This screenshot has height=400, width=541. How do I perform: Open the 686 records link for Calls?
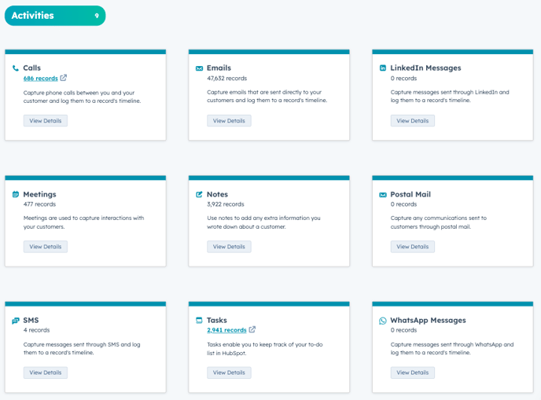coord(40,79)
